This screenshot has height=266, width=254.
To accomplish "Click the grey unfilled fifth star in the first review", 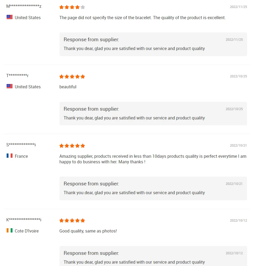I will [x=83, y=7].
